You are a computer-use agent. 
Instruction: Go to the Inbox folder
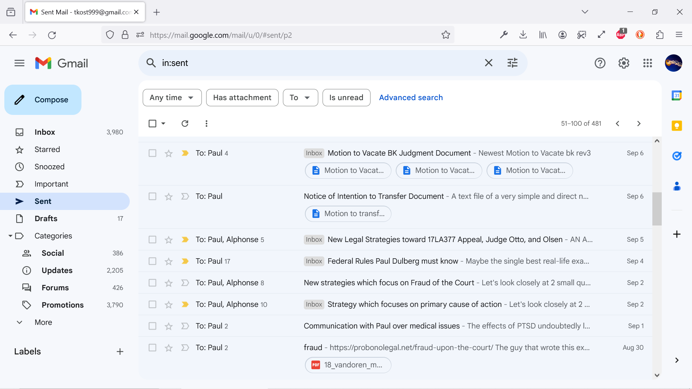(x=45, y=132)
